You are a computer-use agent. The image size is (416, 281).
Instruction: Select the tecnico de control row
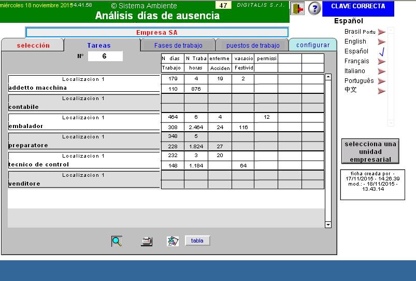click(x=84, y=160)
